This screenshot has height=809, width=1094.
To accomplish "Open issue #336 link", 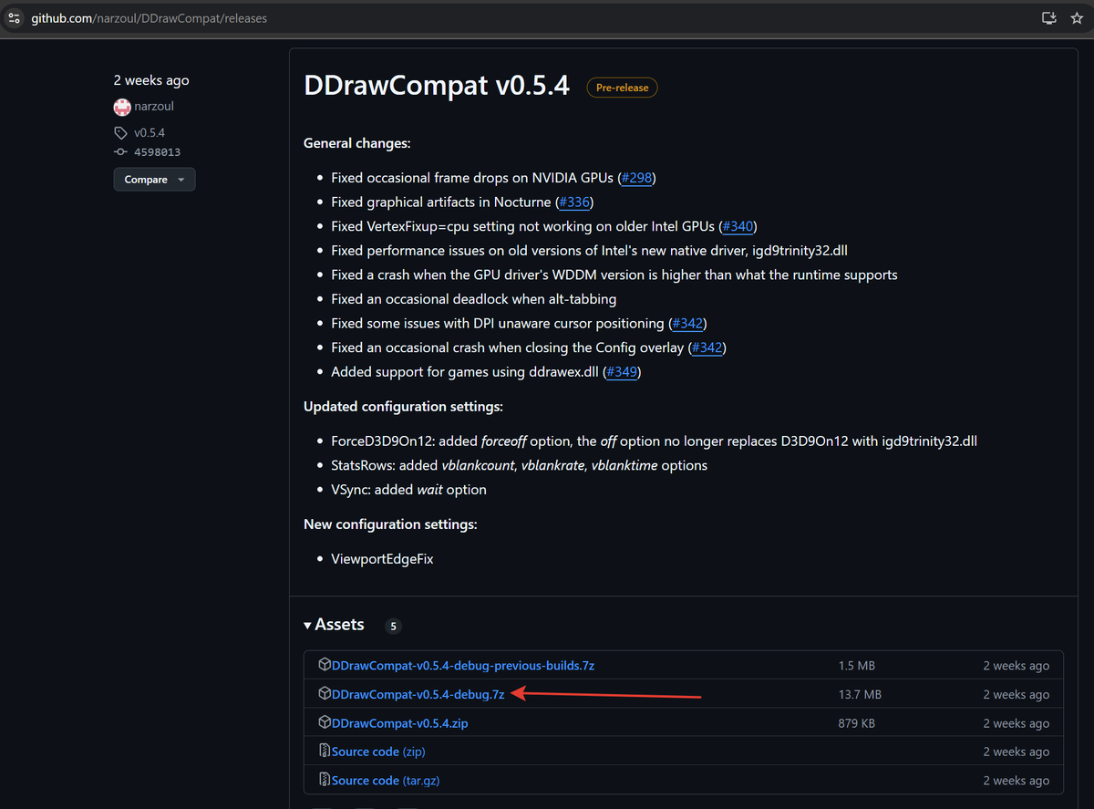I will click(574, 202).
